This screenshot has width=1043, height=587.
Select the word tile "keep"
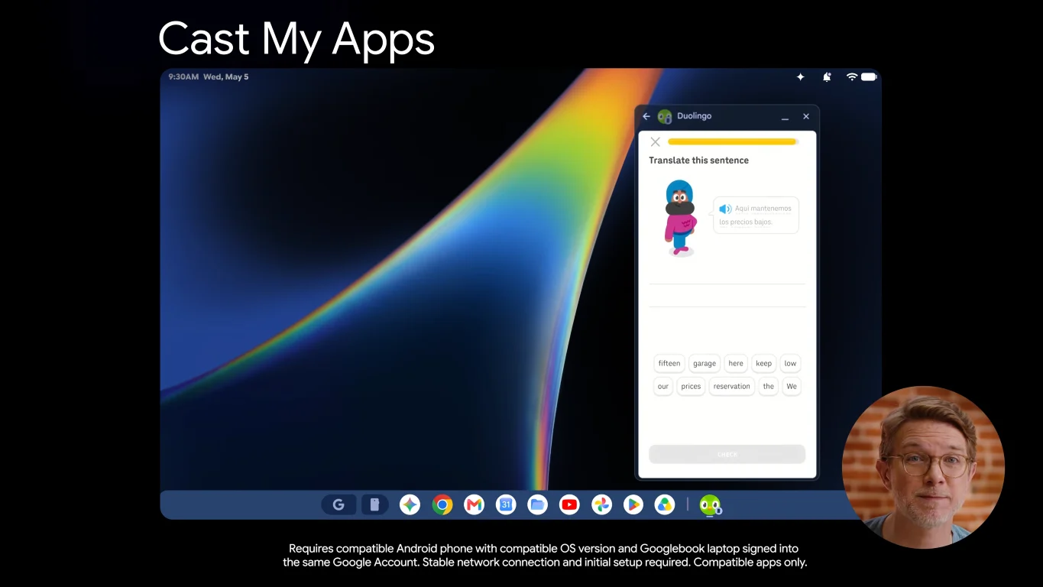763,363
